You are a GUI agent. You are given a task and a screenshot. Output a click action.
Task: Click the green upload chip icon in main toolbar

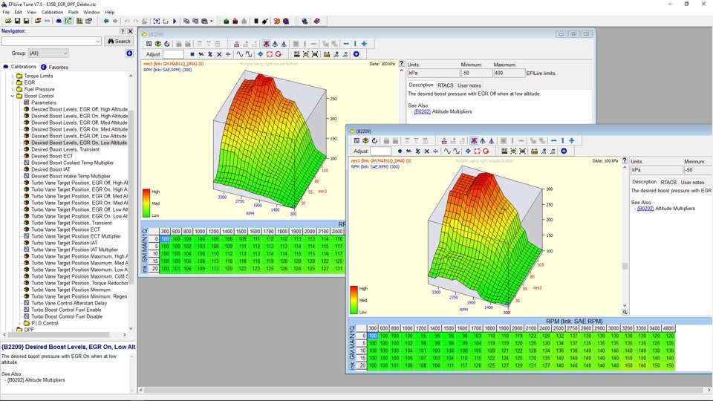click(226, 21)
